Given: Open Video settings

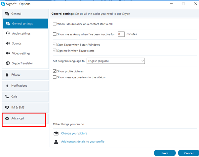Looking at the screenshot, I should coord(25,53).
